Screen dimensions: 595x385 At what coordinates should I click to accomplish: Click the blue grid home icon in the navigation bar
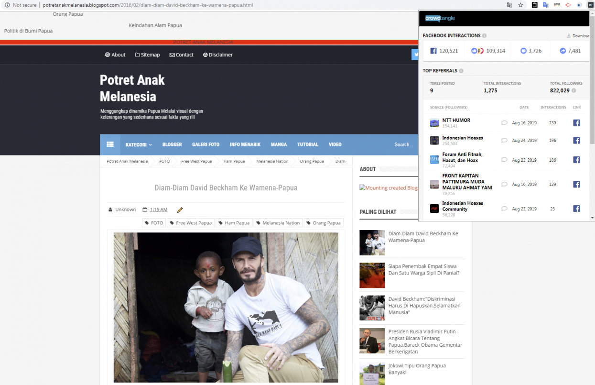(x=110, y=144)
